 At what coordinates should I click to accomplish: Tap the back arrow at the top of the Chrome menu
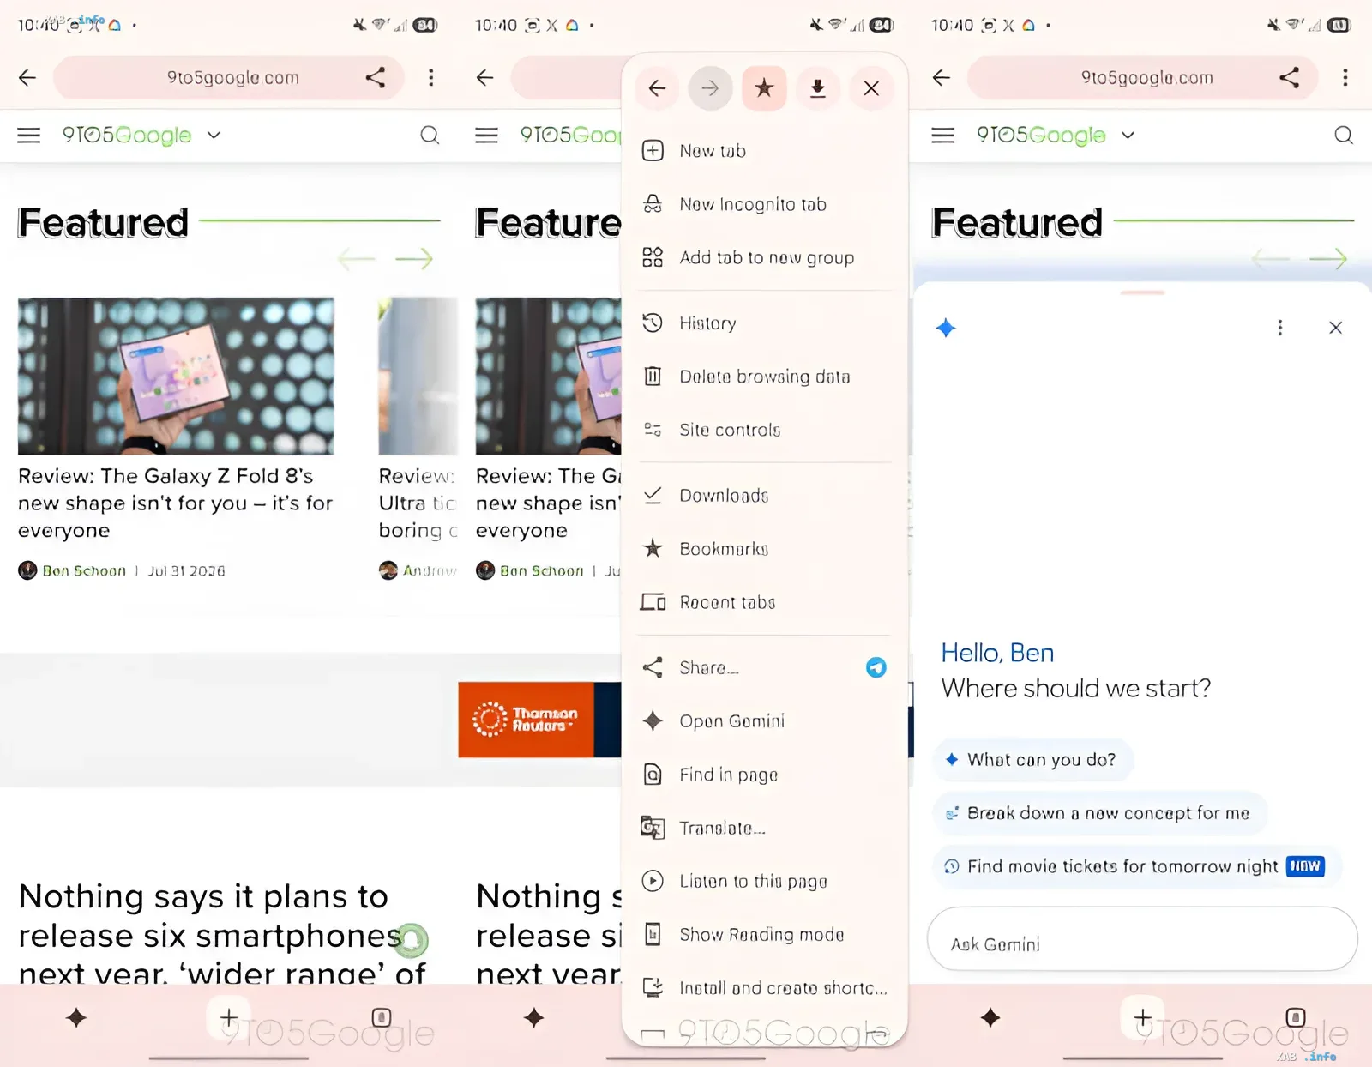658,88
